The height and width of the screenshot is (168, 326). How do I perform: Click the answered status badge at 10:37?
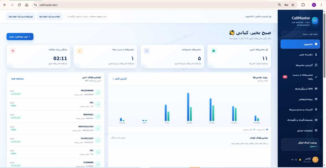pyautogui.click(x=16, y=94)
